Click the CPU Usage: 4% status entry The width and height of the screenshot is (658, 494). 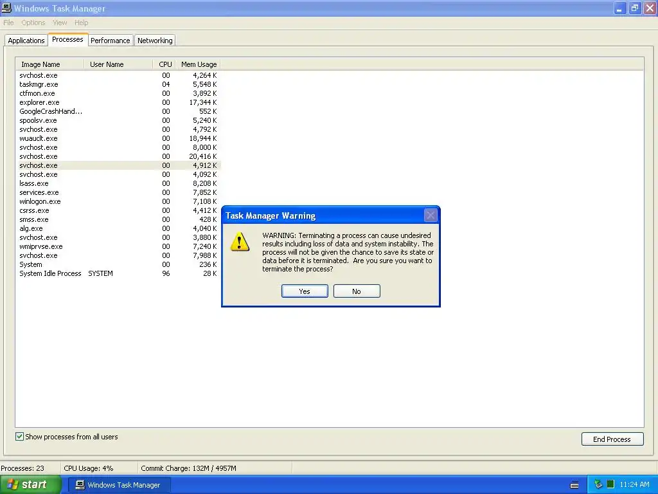pyautogui.click(x=89, y=468)
